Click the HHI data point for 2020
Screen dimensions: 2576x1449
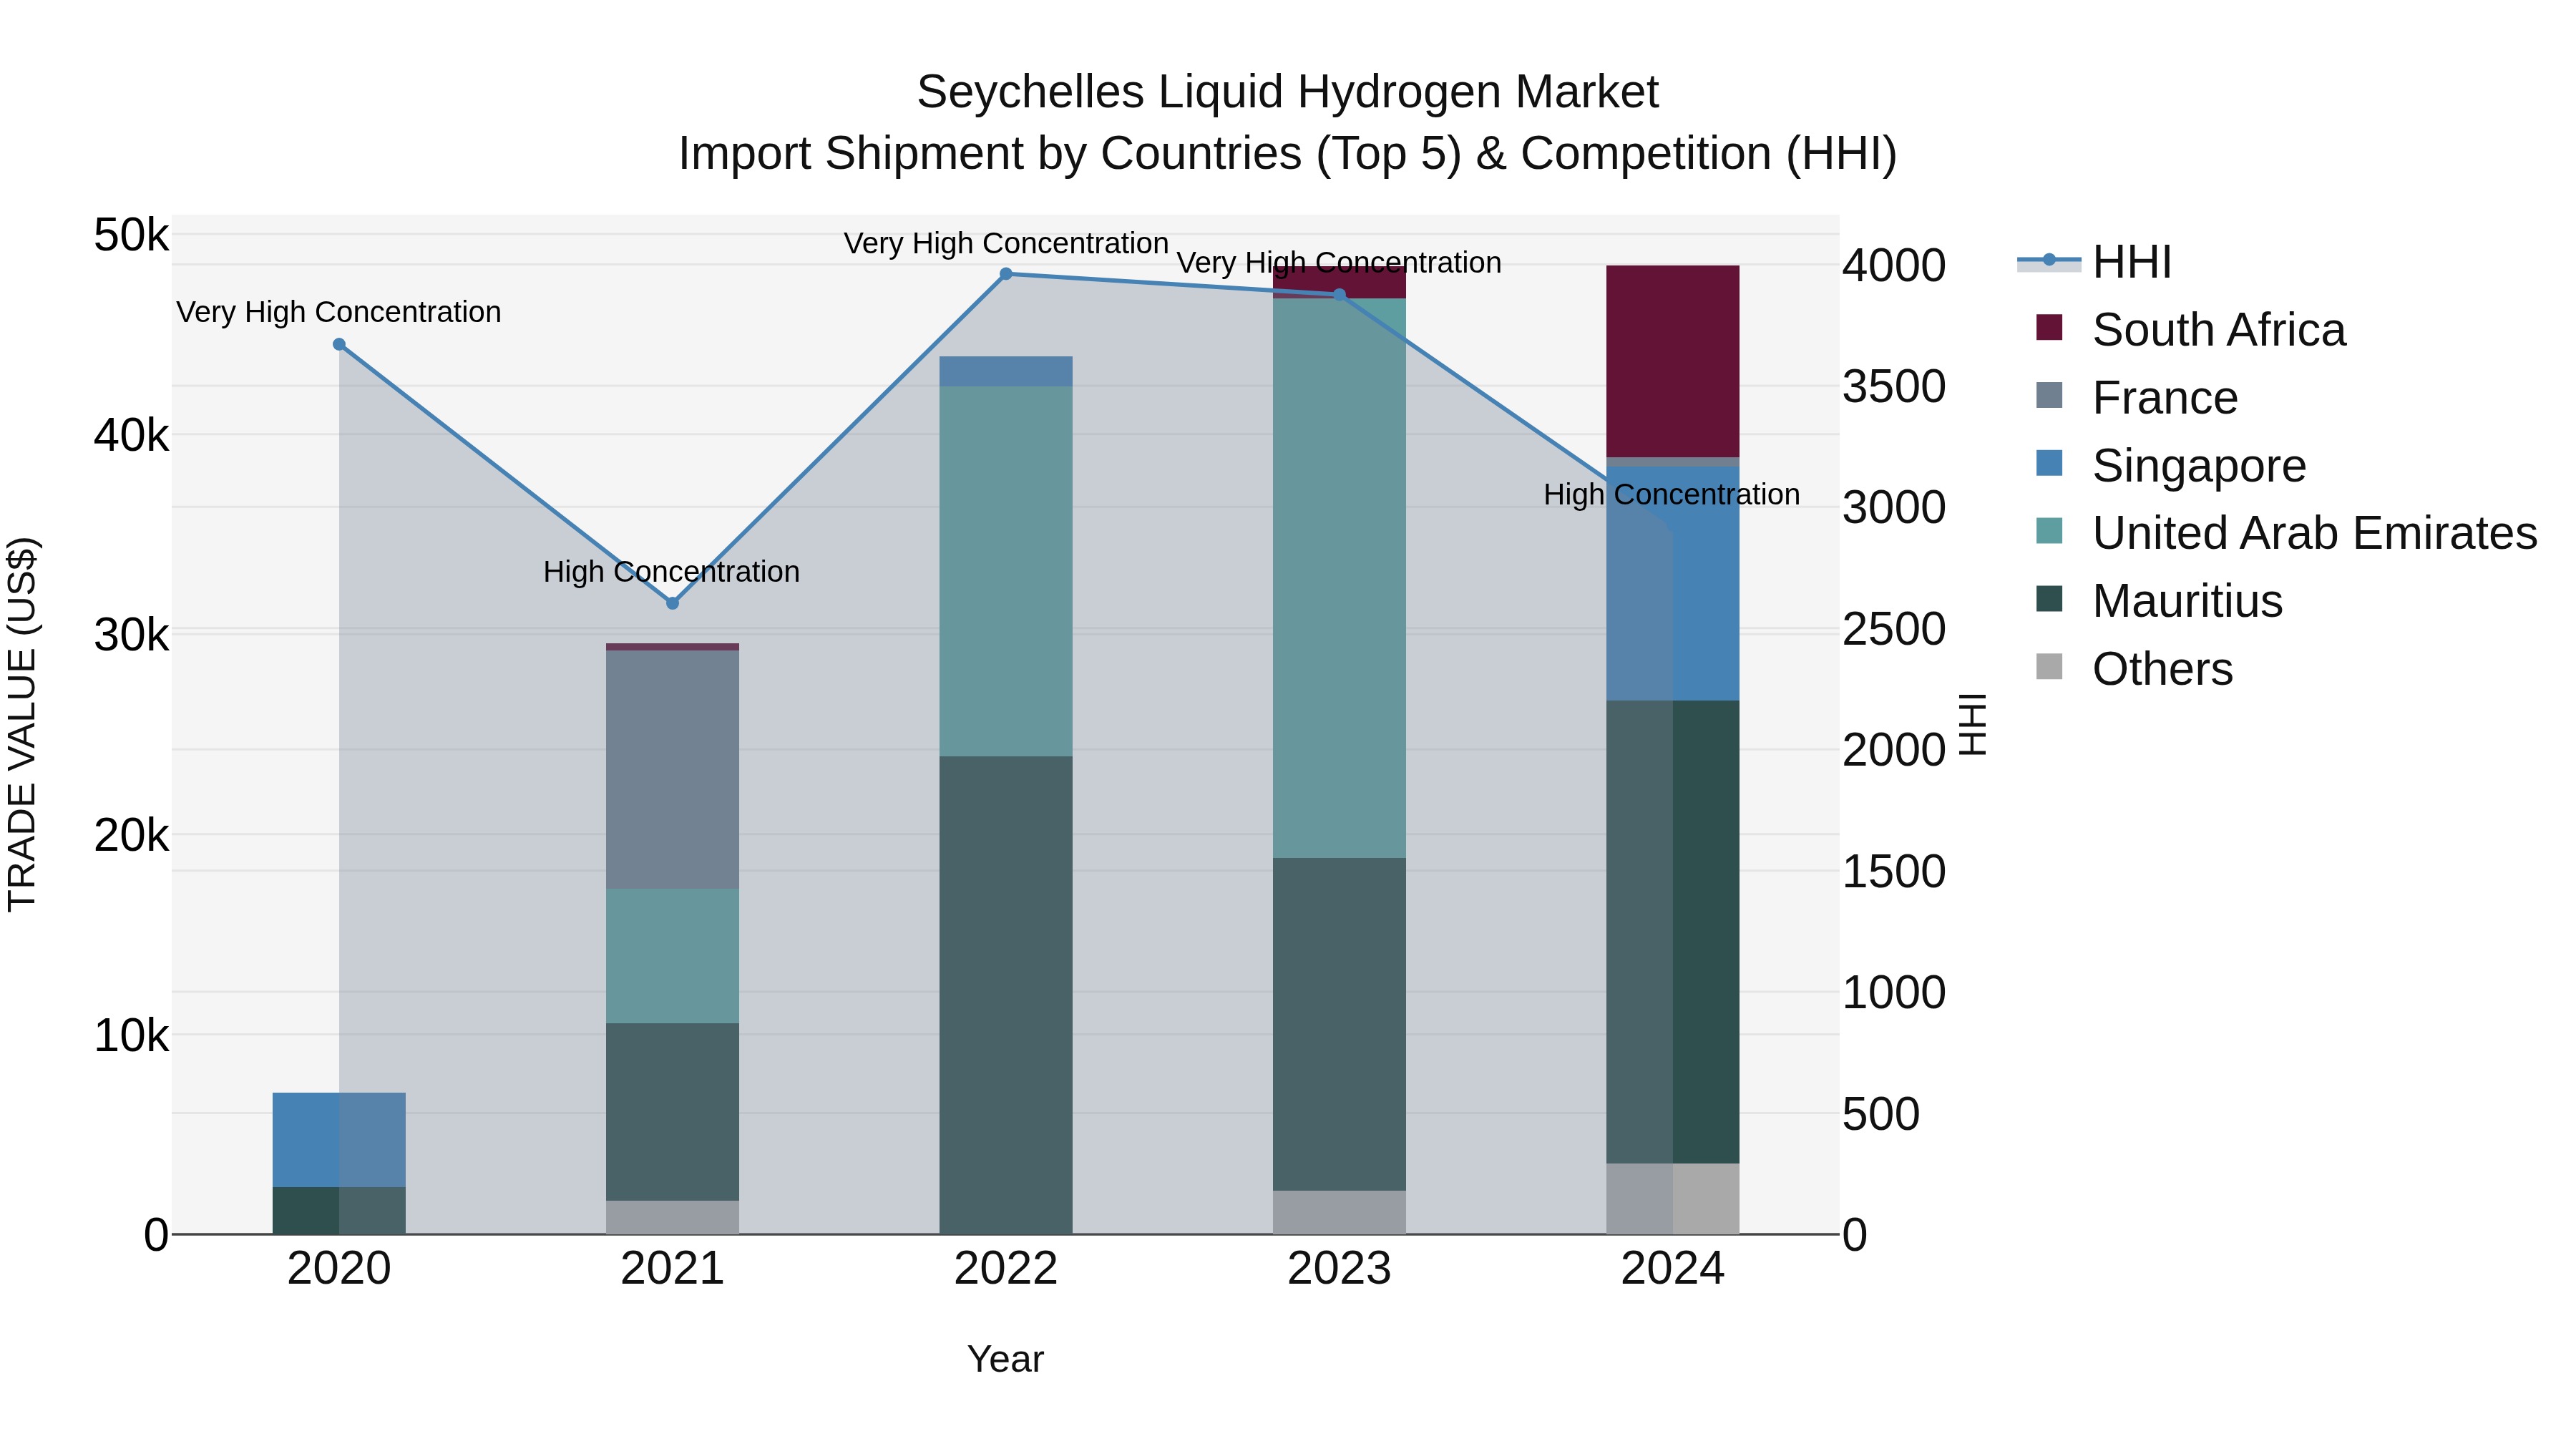[339, 344]
